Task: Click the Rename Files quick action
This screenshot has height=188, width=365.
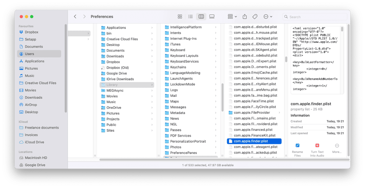Action: click(297, 150)
